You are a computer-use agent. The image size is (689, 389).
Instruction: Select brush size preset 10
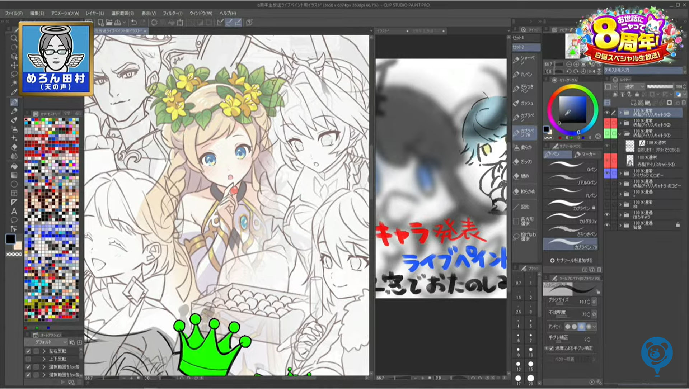click(x=531, y=351)
